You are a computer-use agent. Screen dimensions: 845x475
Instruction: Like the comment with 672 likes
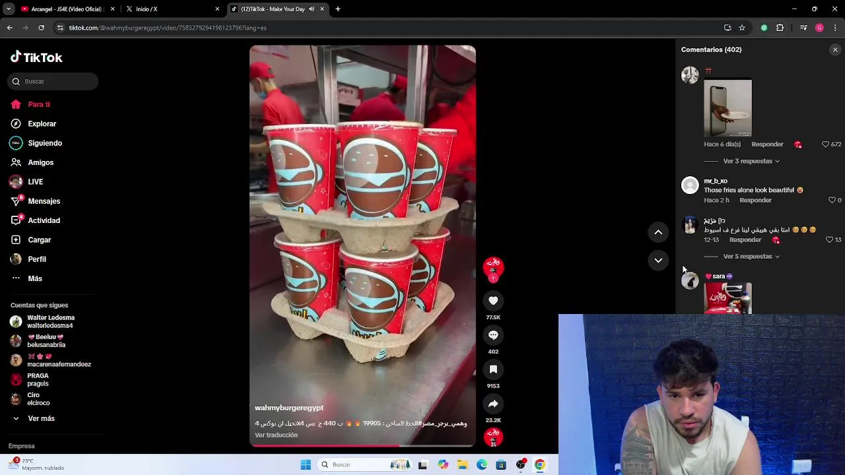point(825,144)
